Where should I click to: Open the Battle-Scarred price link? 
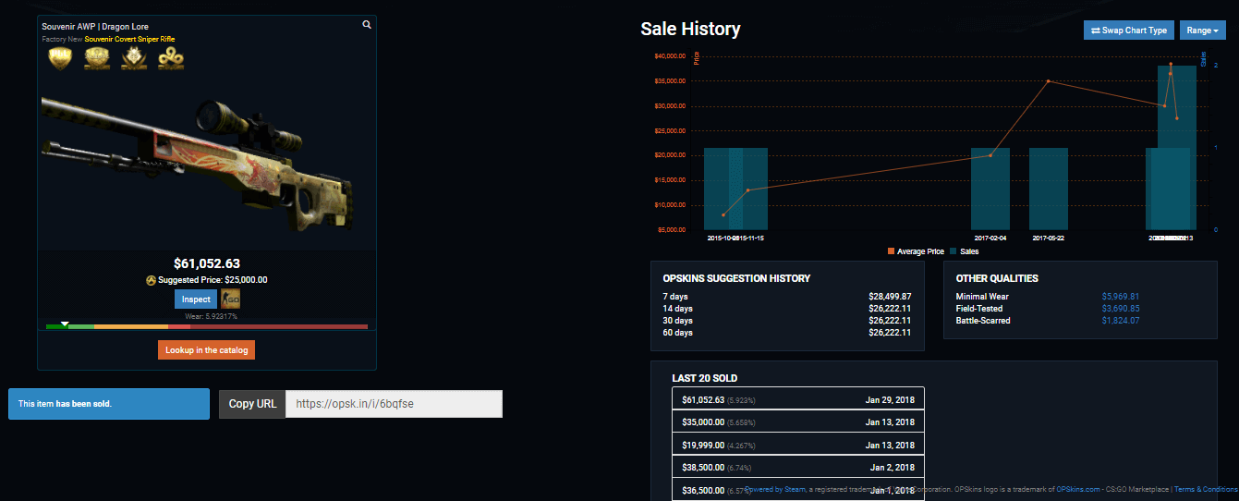tap(1120, 321)
